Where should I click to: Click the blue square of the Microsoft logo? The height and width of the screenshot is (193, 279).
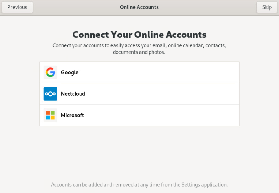48,117
